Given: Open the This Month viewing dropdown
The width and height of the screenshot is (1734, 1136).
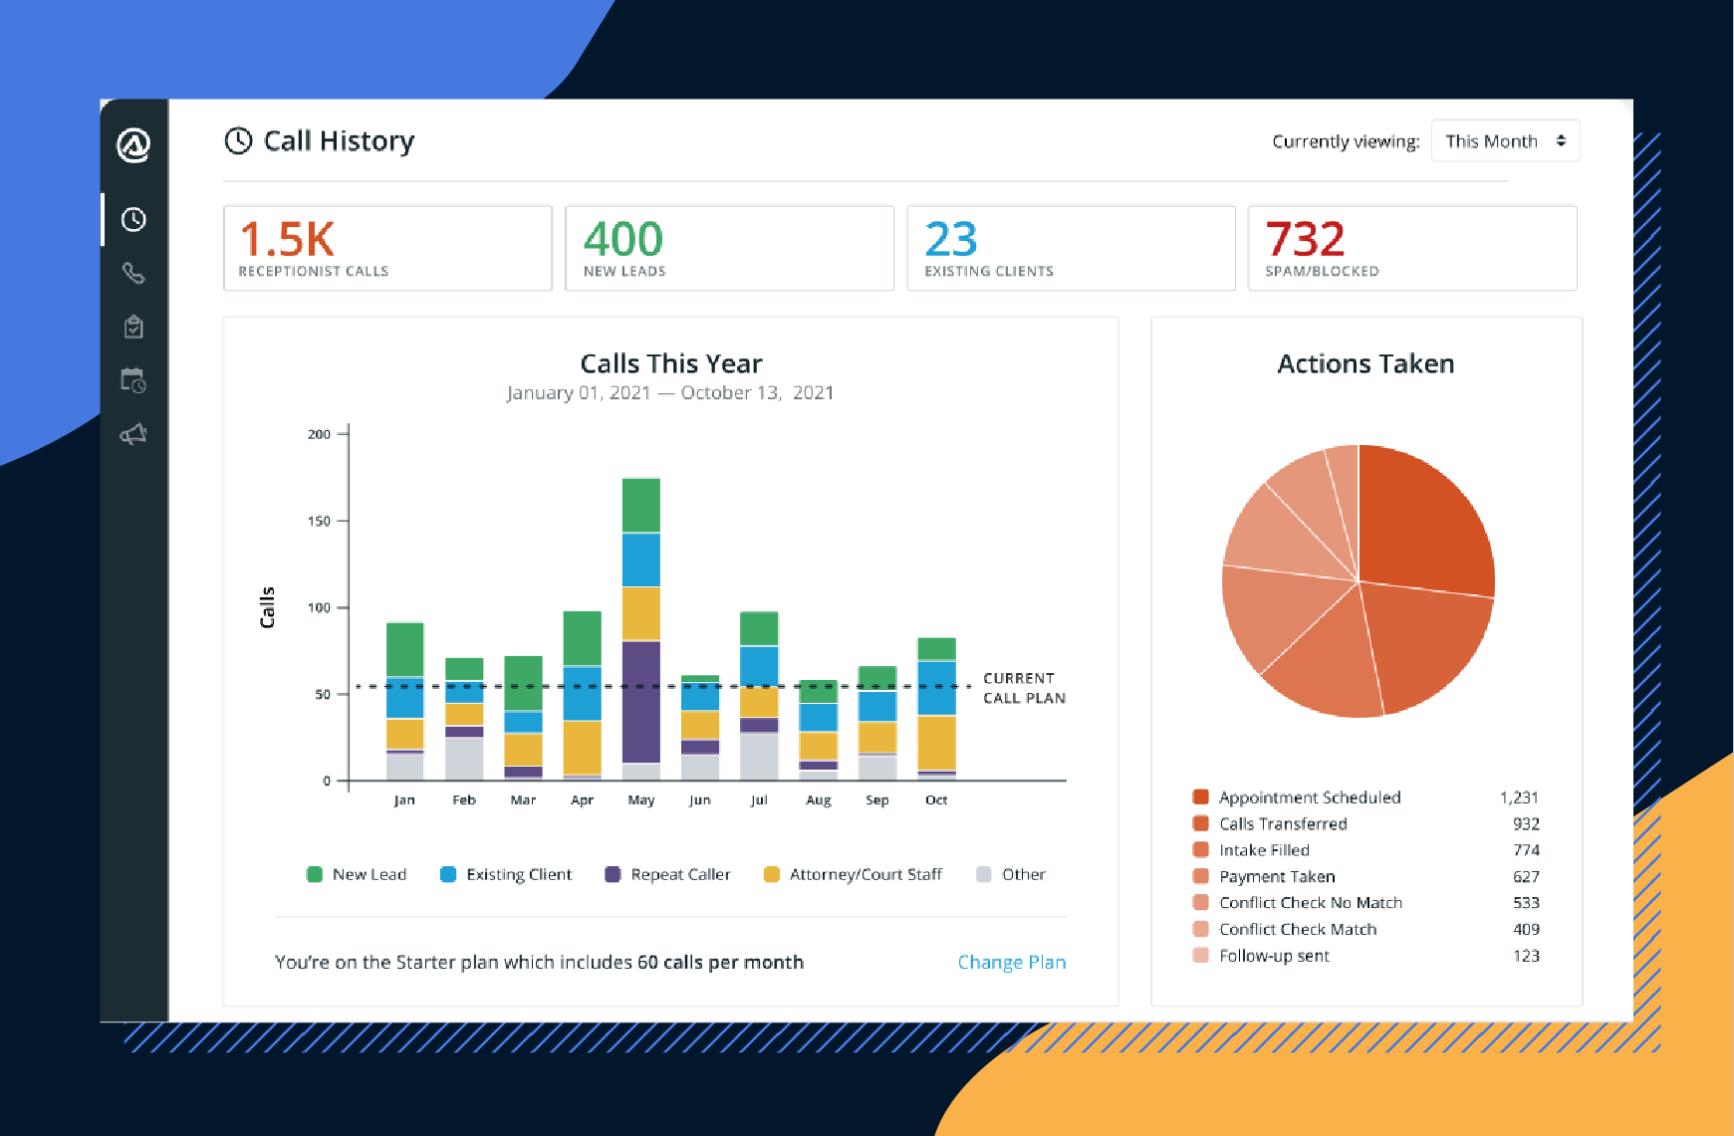Looking at the screenshot, I should point(1505,141).
